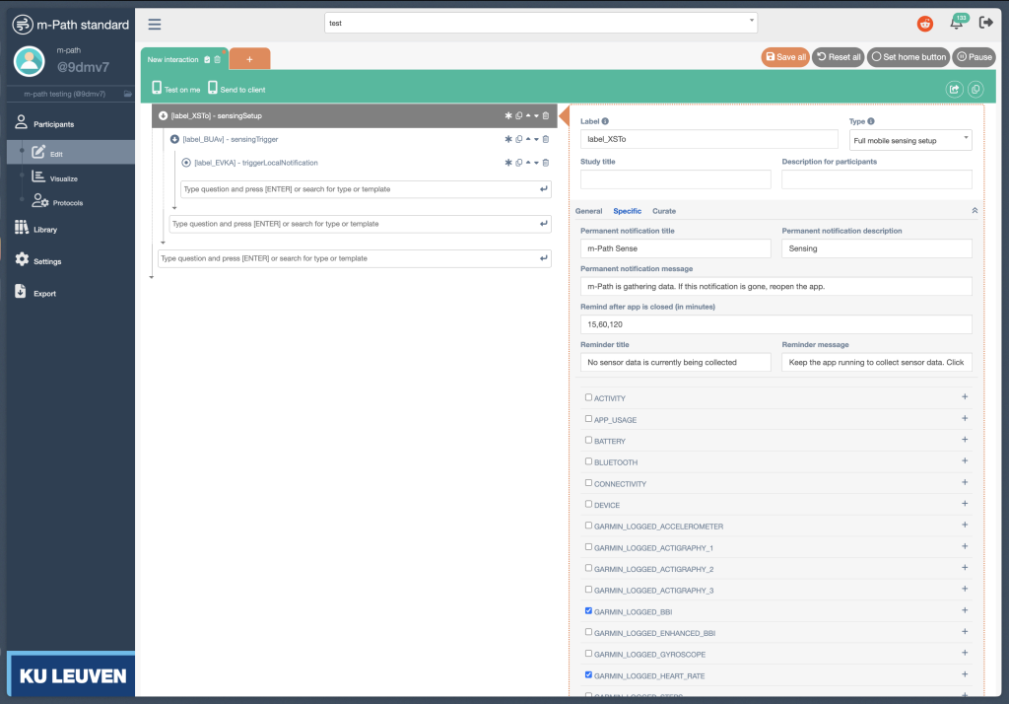1009x704 pixels.
Task: Click the Set home button
Action: 908,57
